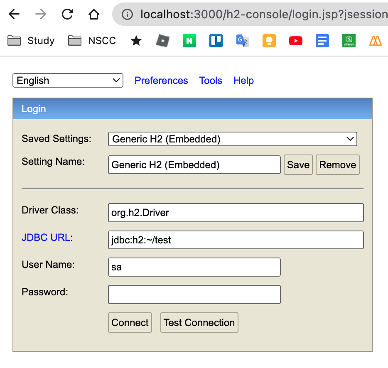
Task: Open the Saved Settings dropdown
Action: click(233, 139)
